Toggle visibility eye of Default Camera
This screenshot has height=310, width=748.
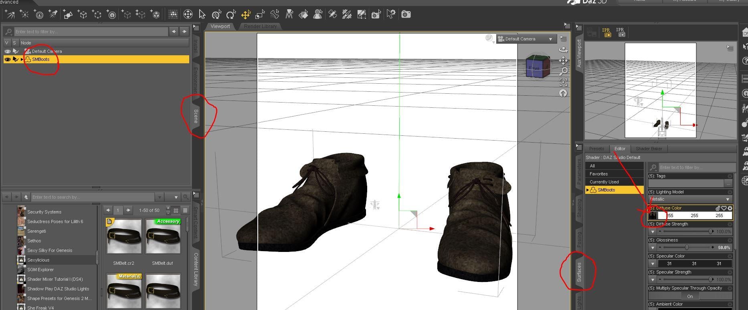7,51
